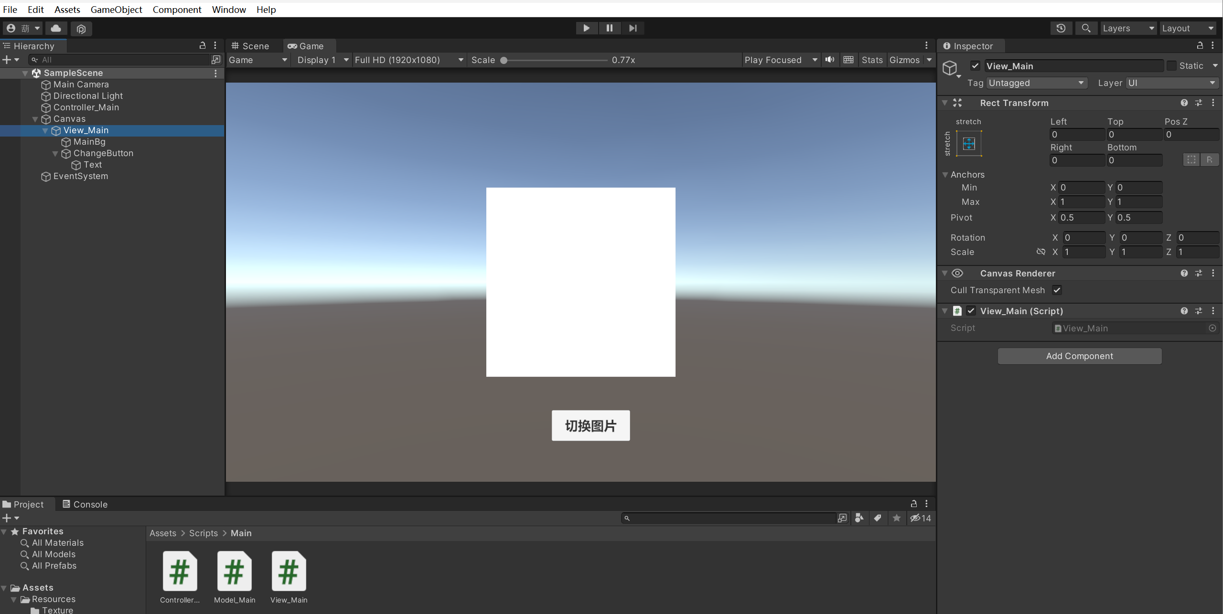Collapse the View_Main node in the Hierarchy
Image resolution: width=1223 pixels, height=614 pixels.
45,130
